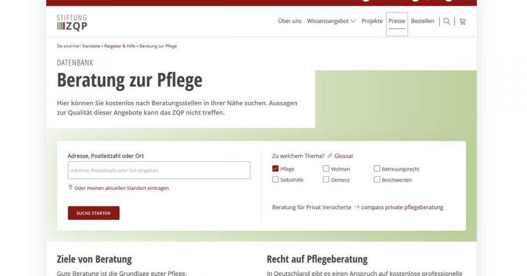Click the Zu welchem Thema? label
This screenshot has height=276, width=527.
click(298, 156)
